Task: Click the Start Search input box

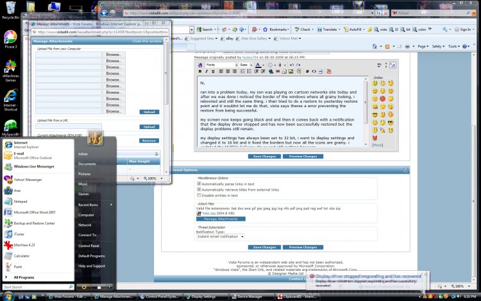Action: click(x=38, y=287)
